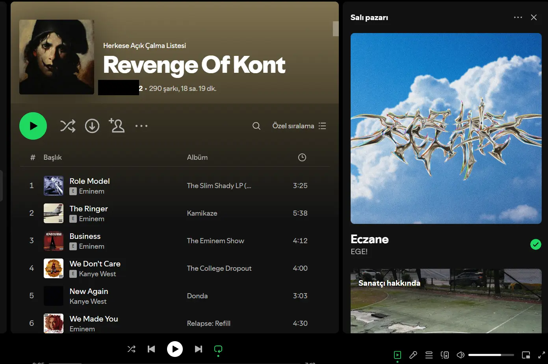Open the Özel sıralama sort dropdown
548x364 pixels.
[x=299, y=126]
